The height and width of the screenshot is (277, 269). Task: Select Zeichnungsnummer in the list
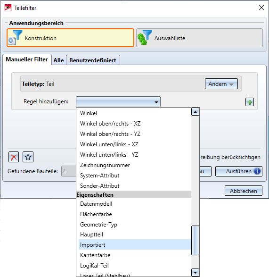click(x=135, y=165)
